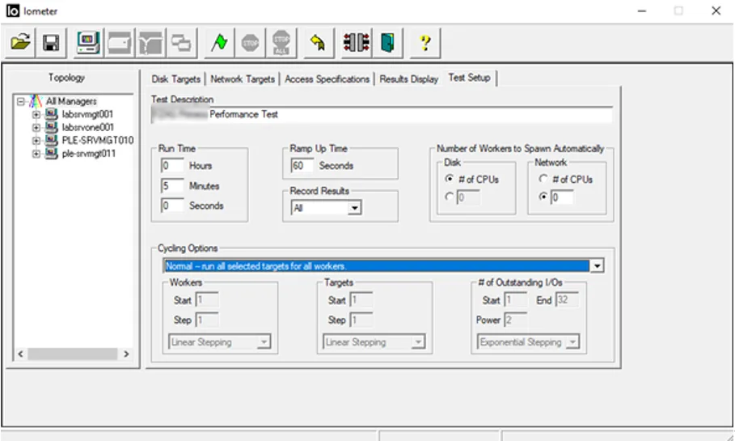The width and height of the screenshot is (735, 441).
Task: Click the Start New Network Worker icon
Action: tap(150, 43)
